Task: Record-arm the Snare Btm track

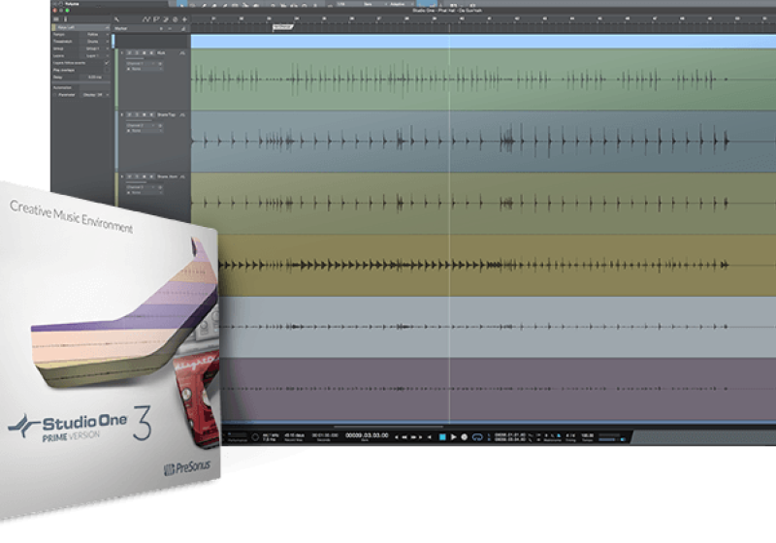Action: (x=144, y=176)
